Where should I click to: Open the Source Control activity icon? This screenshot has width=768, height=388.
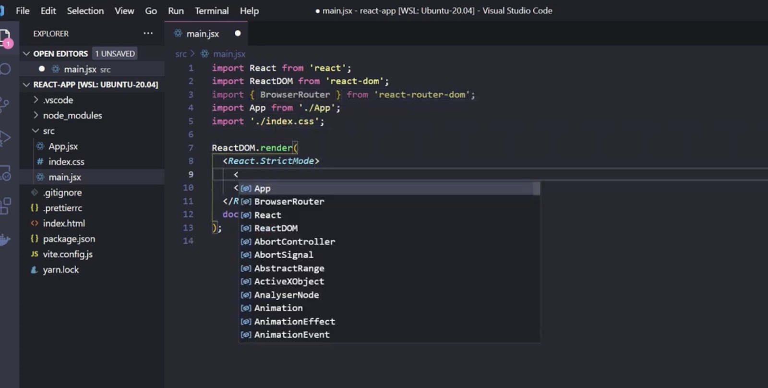[4, 105]
